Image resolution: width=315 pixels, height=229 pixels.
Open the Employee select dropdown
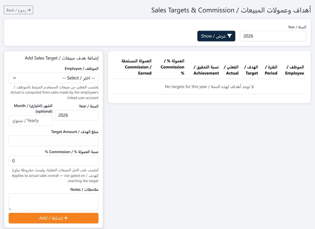54,78
